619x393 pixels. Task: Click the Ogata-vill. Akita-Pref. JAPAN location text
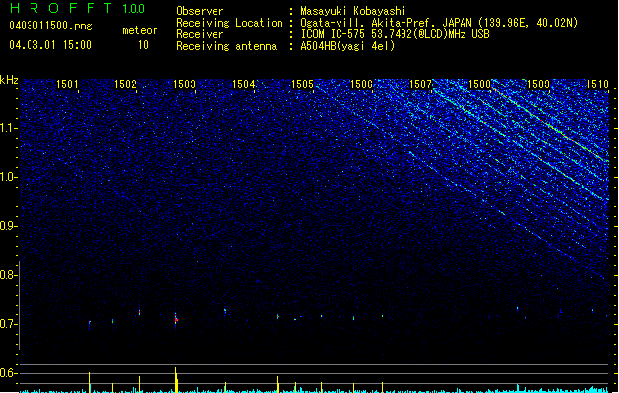tap(439, 23)
